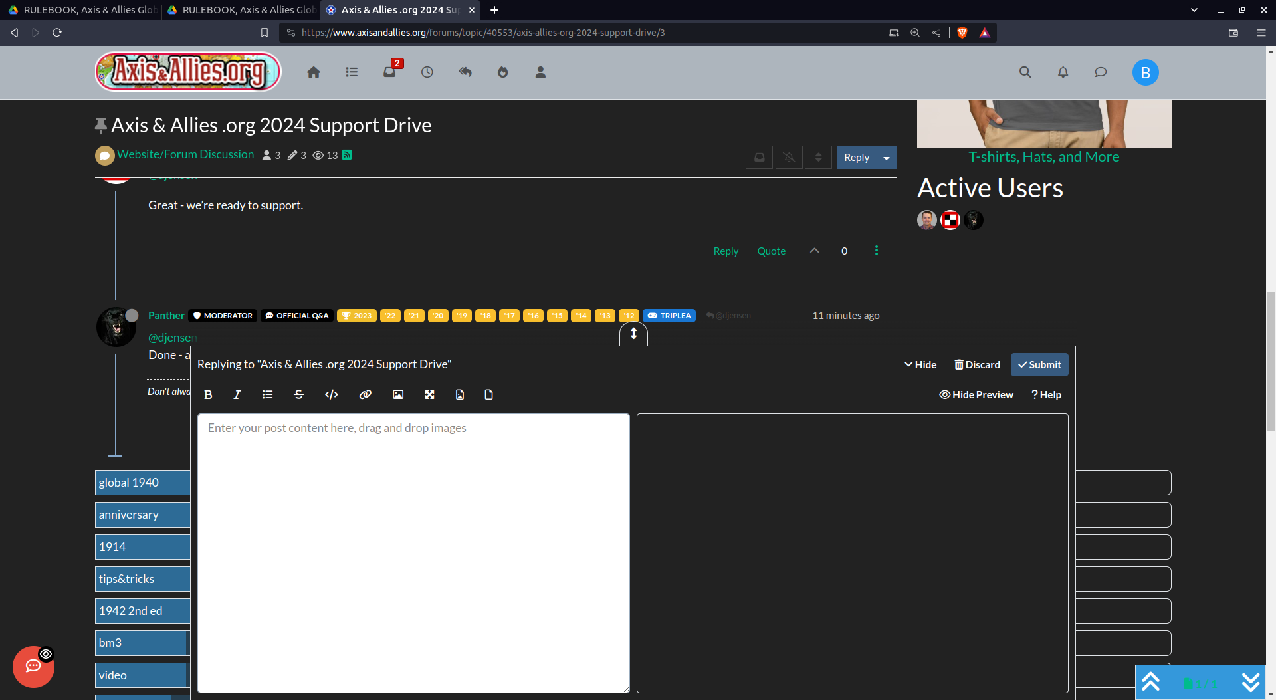Viewport: 1276px width, 700px height.
Task: Switch to the first RULEBOOK Axis & Allies tab
Action: point(82,10)
